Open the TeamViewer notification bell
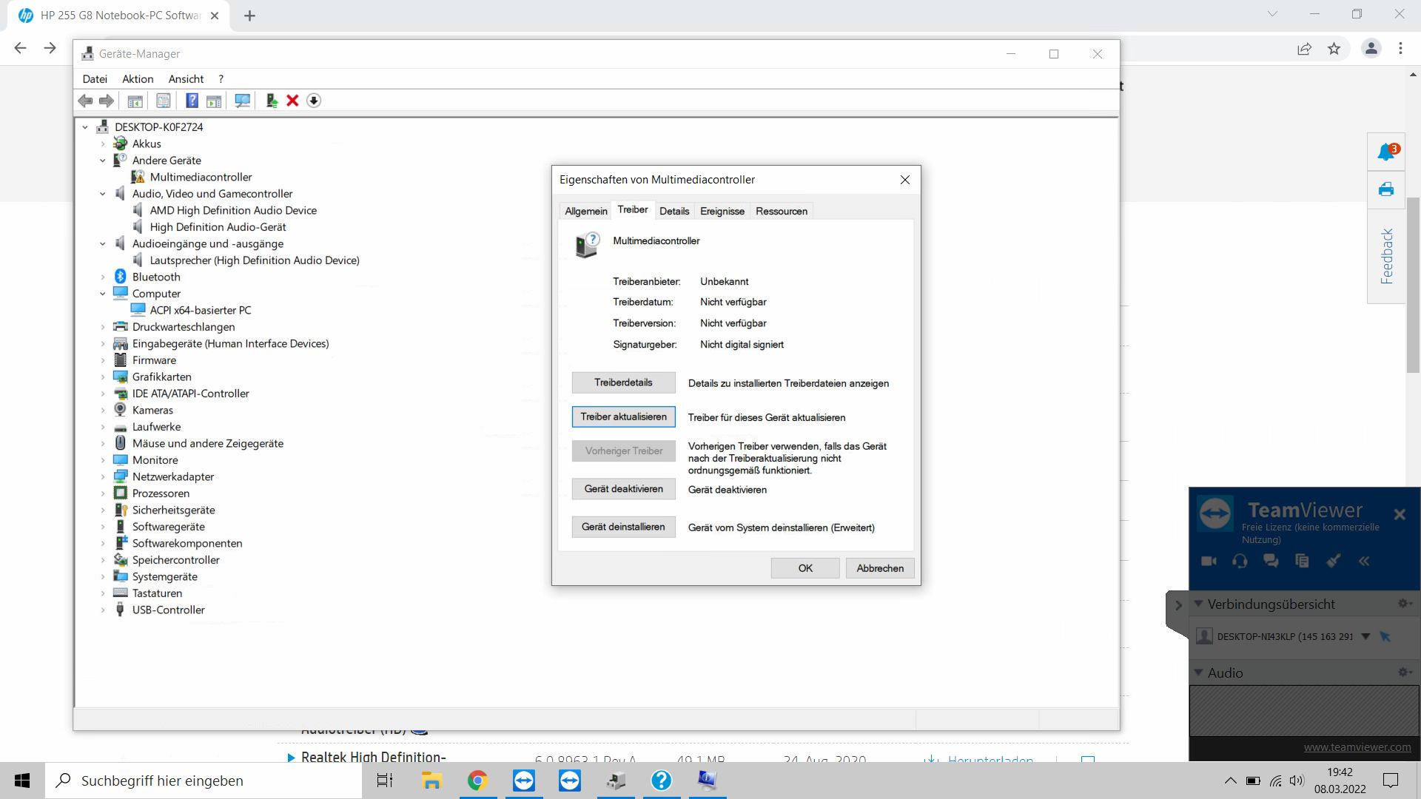The image size is (1421, 799). pyautogui.click(x=1386, y=152)
